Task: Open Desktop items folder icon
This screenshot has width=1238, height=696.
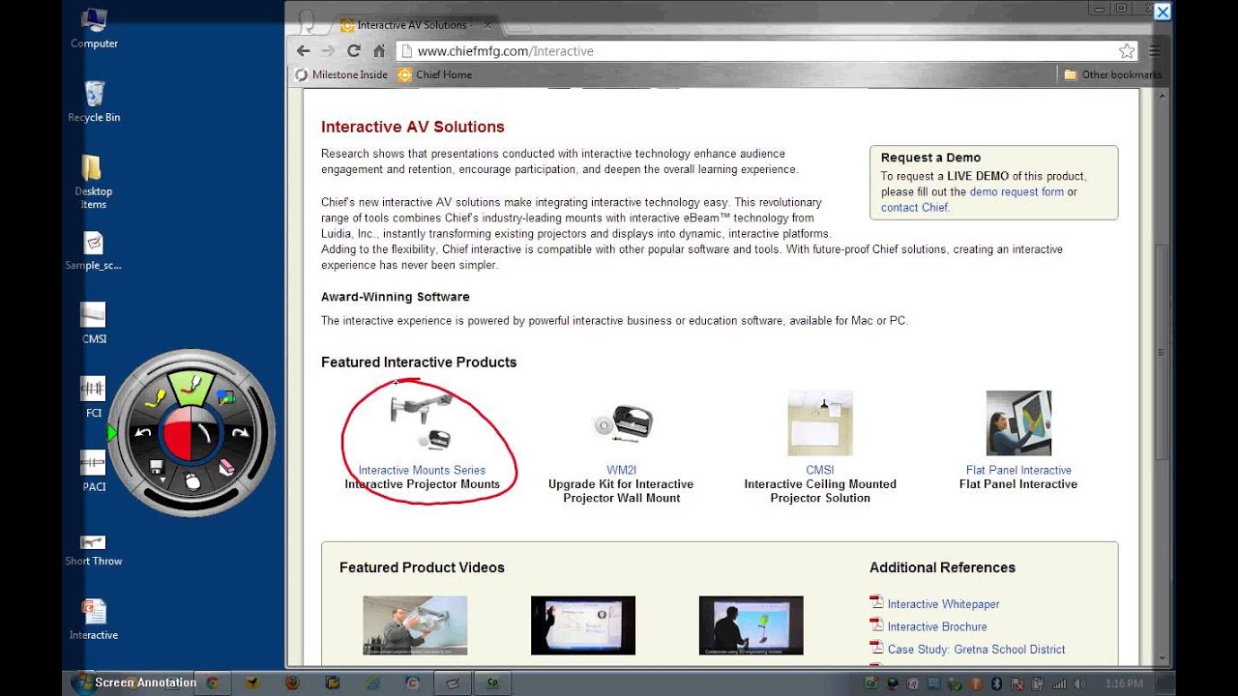Action: (x=94, y=182)
